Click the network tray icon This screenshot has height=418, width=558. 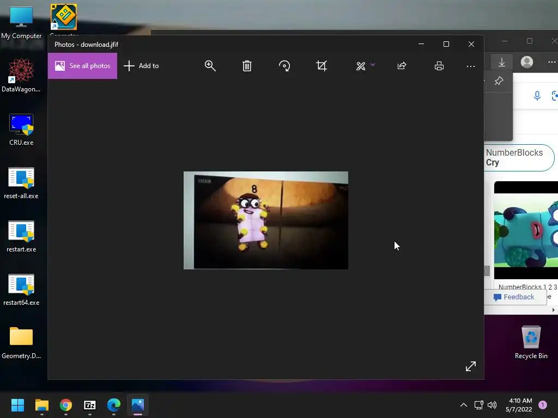(478, 405)
